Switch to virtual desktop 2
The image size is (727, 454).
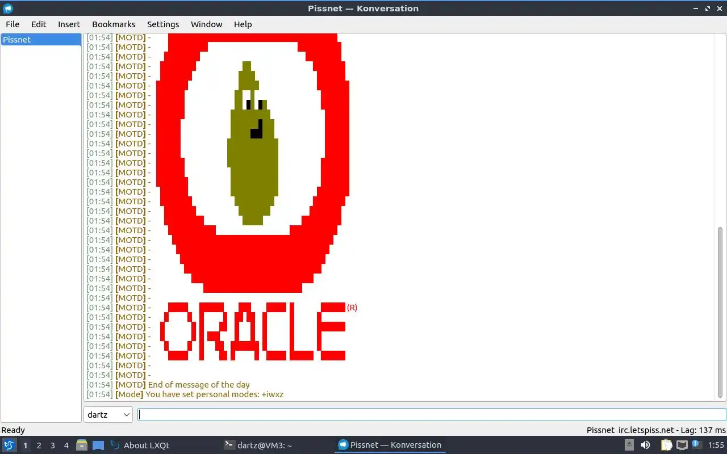39,445
